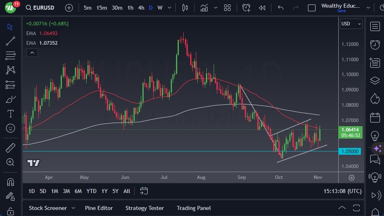The height and width of the screenshot is (216, 384).
Task: Switch to the Strategy Tester tab
Action: 144,208
